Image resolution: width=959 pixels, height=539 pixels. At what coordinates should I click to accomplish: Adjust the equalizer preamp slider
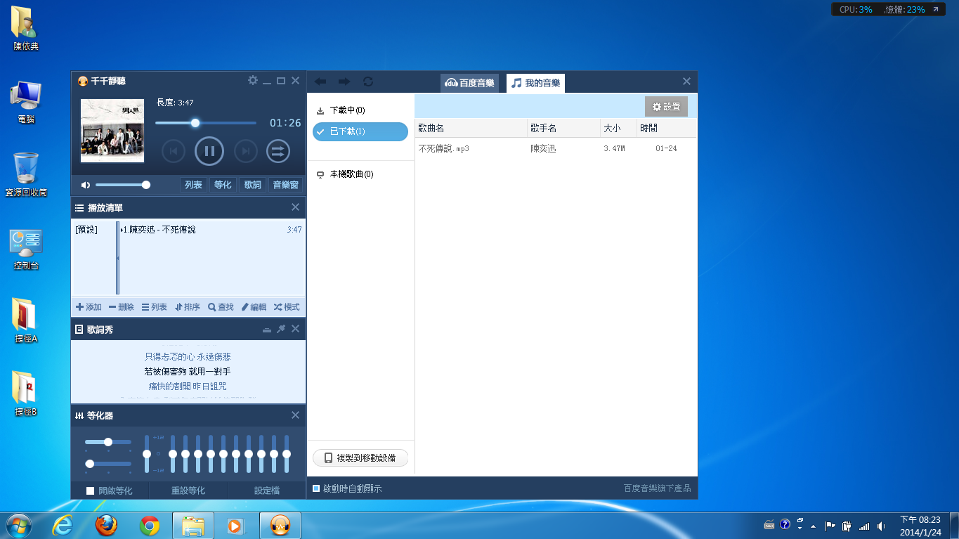(147, 454)
